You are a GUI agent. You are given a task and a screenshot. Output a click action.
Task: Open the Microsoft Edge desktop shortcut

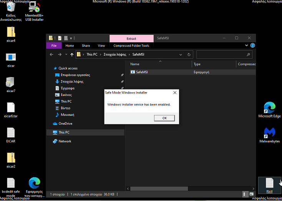click(x=269, y=107)
